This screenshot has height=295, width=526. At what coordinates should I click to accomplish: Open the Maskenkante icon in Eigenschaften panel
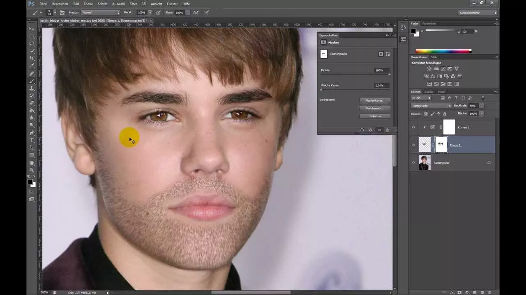click(x=374, y=100)
